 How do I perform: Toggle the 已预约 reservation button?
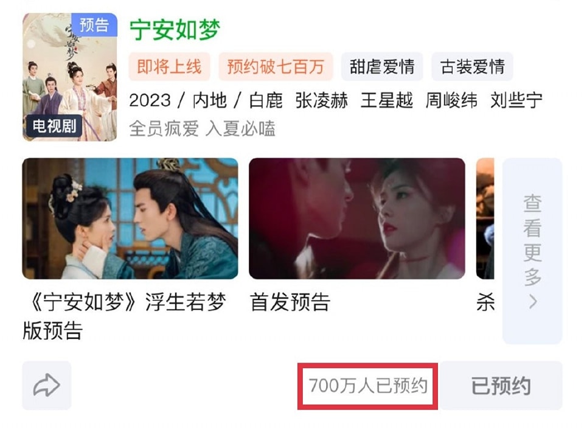(x=501, y=385)
